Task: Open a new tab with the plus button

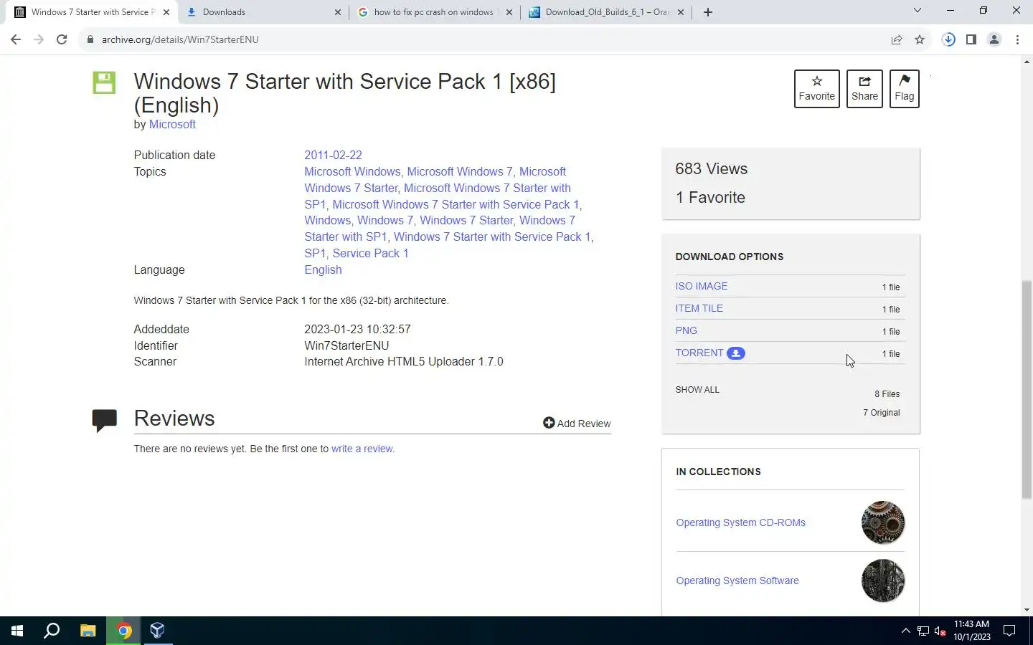Action: point(708,12)
